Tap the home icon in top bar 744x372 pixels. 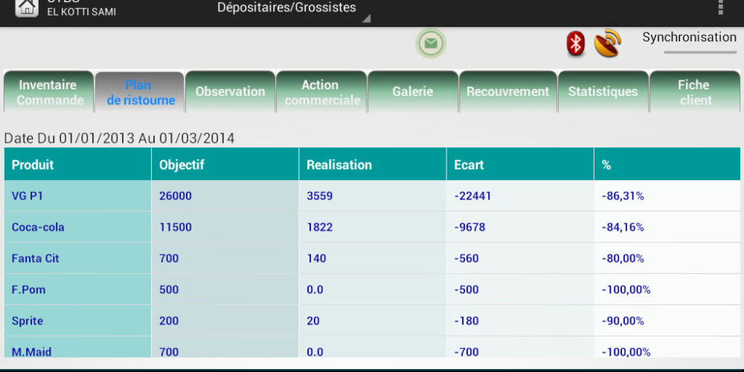(27, 7)
